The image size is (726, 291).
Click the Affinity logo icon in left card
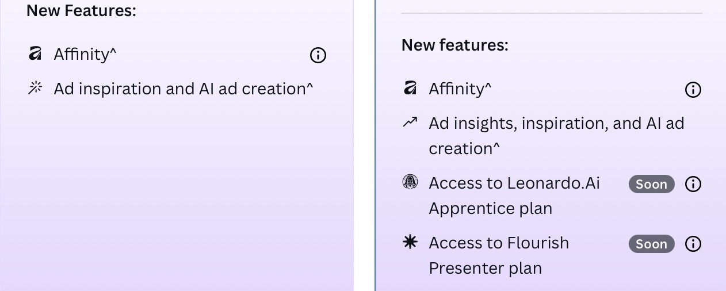tap(35, 54)
